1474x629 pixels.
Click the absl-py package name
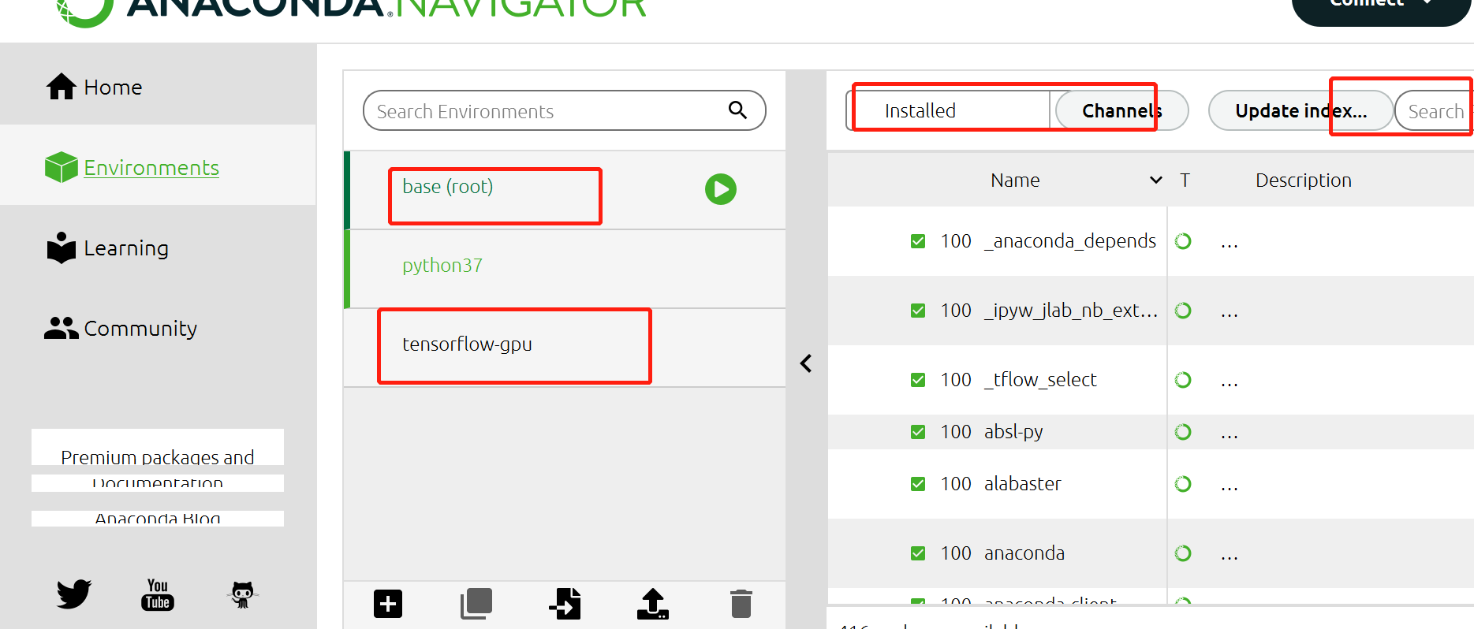click(x=1013, y=432)
